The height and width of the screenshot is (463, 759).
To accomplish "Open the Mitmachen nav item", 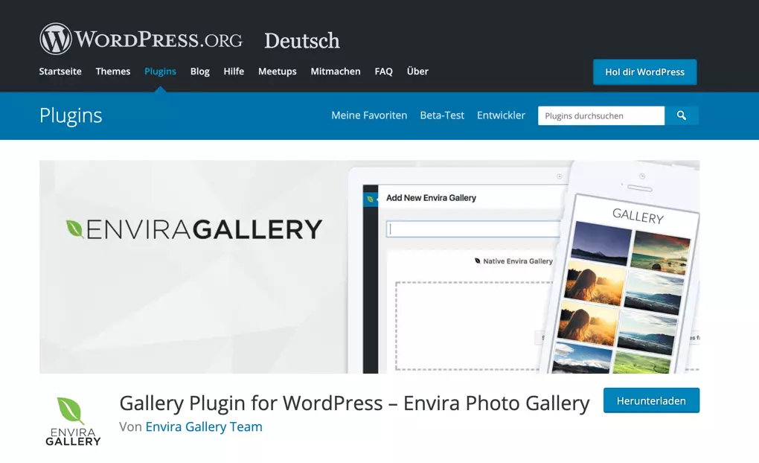I will (x=336, y=71).
